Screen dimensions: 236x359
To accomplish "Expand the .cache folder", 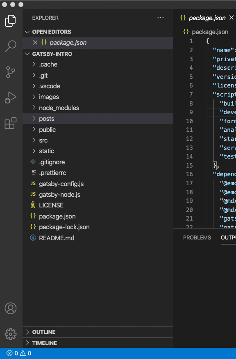I will click(34, 64).
